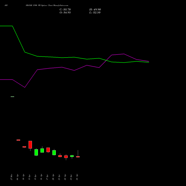Click the green candle above 20 Apr

click(54, 153)
